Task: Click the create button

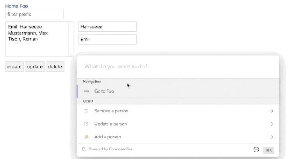Action: [x=14, y=66]
